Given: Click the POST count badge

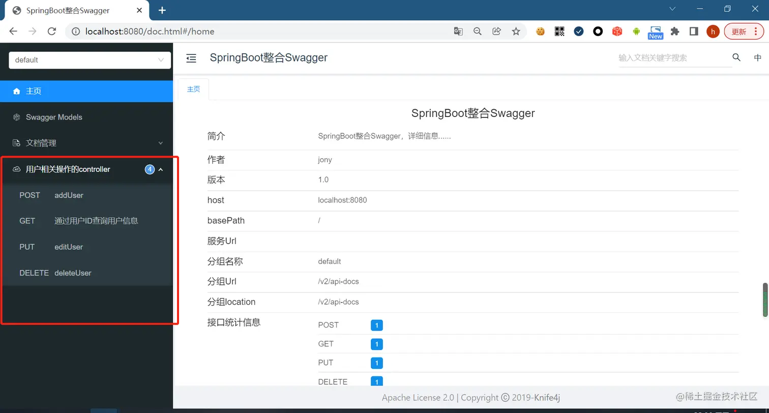Looking at the screenshot, I should click(x=377, y=325).
